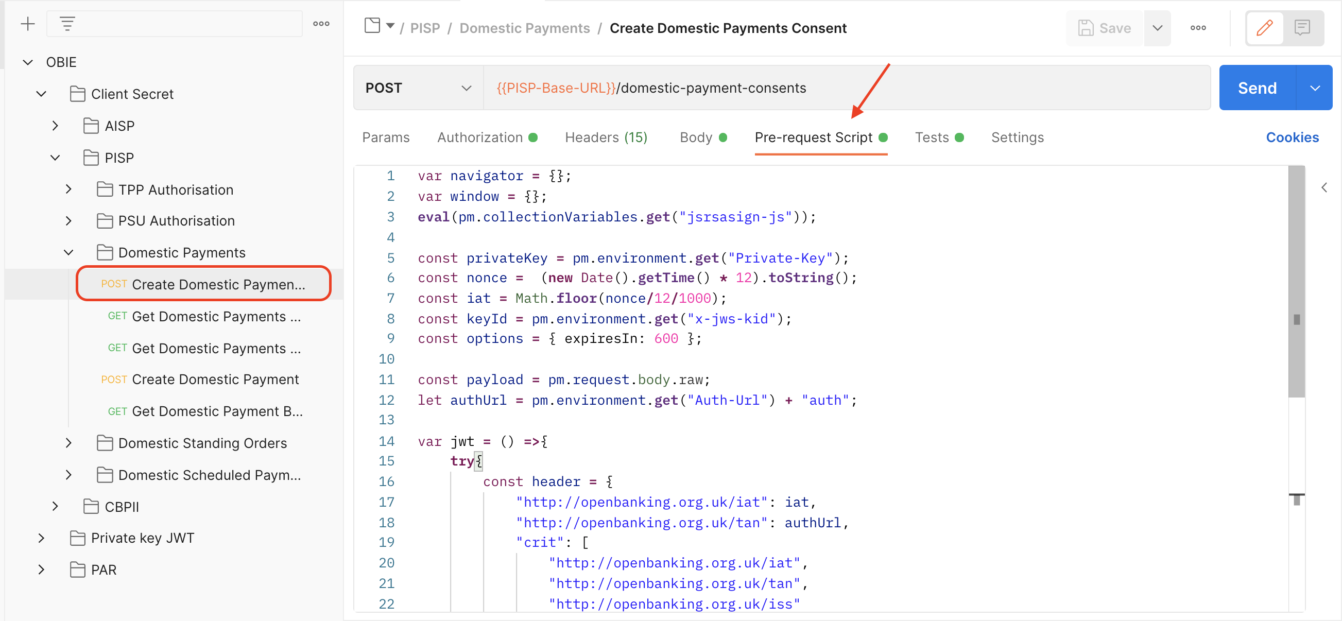
Task: Open the request three-dot menu beside Save
Action: [x=1198, y=28]
